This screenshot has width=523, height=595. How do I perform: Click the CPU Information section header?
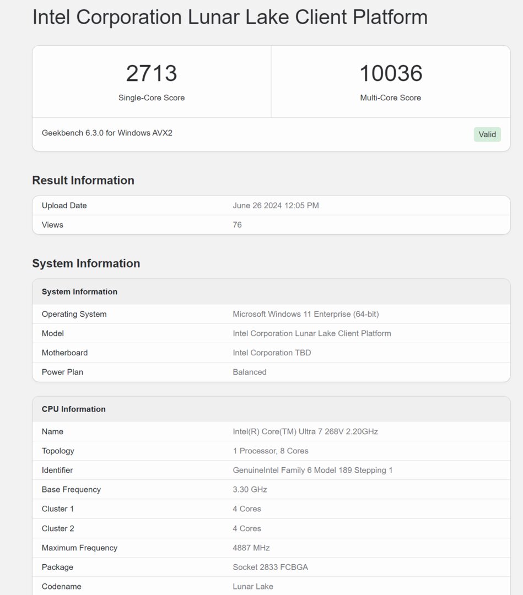73,409
